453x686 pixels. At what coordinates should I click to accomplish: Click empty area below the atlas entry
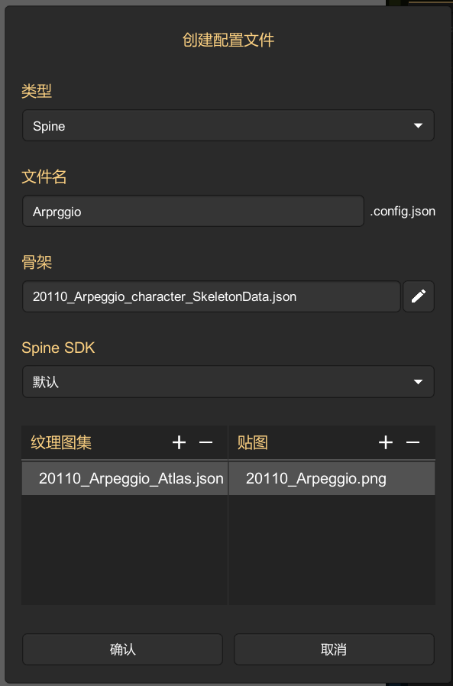125,550
